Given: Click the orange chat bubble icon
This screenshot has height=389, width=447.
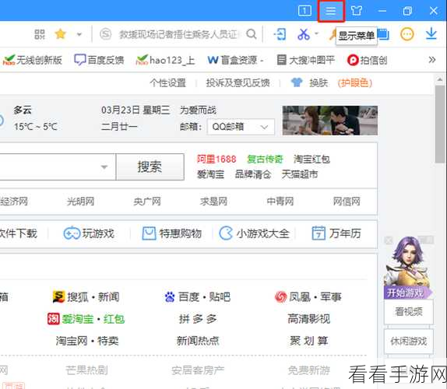Looking at the screenshot, I should pos(407,34).
